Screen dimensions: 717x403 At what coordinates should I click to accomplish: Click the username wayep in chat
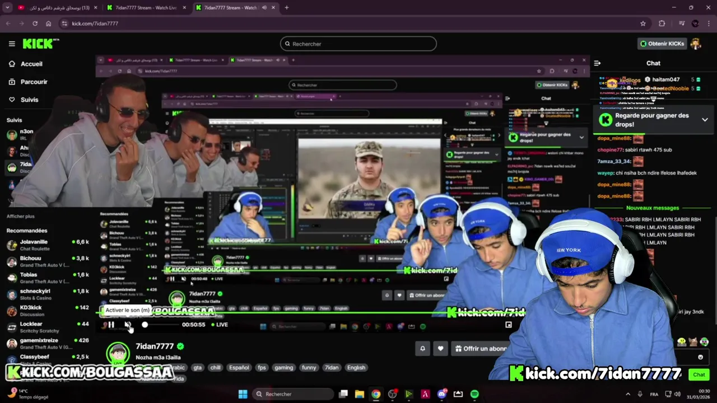606,173
